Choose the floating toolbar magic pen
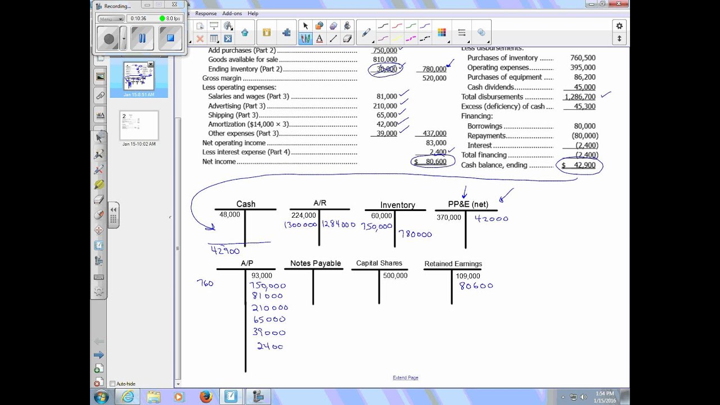 99,154
